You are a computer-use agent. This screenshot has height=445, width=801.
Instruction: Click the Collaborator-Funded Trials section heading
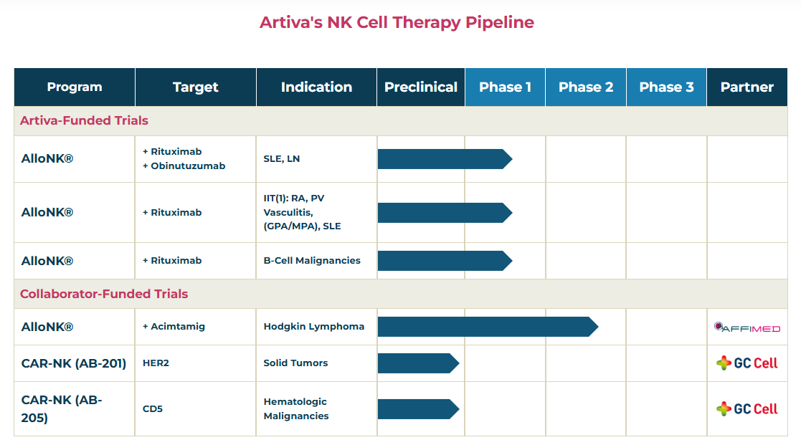click(104, 294)
